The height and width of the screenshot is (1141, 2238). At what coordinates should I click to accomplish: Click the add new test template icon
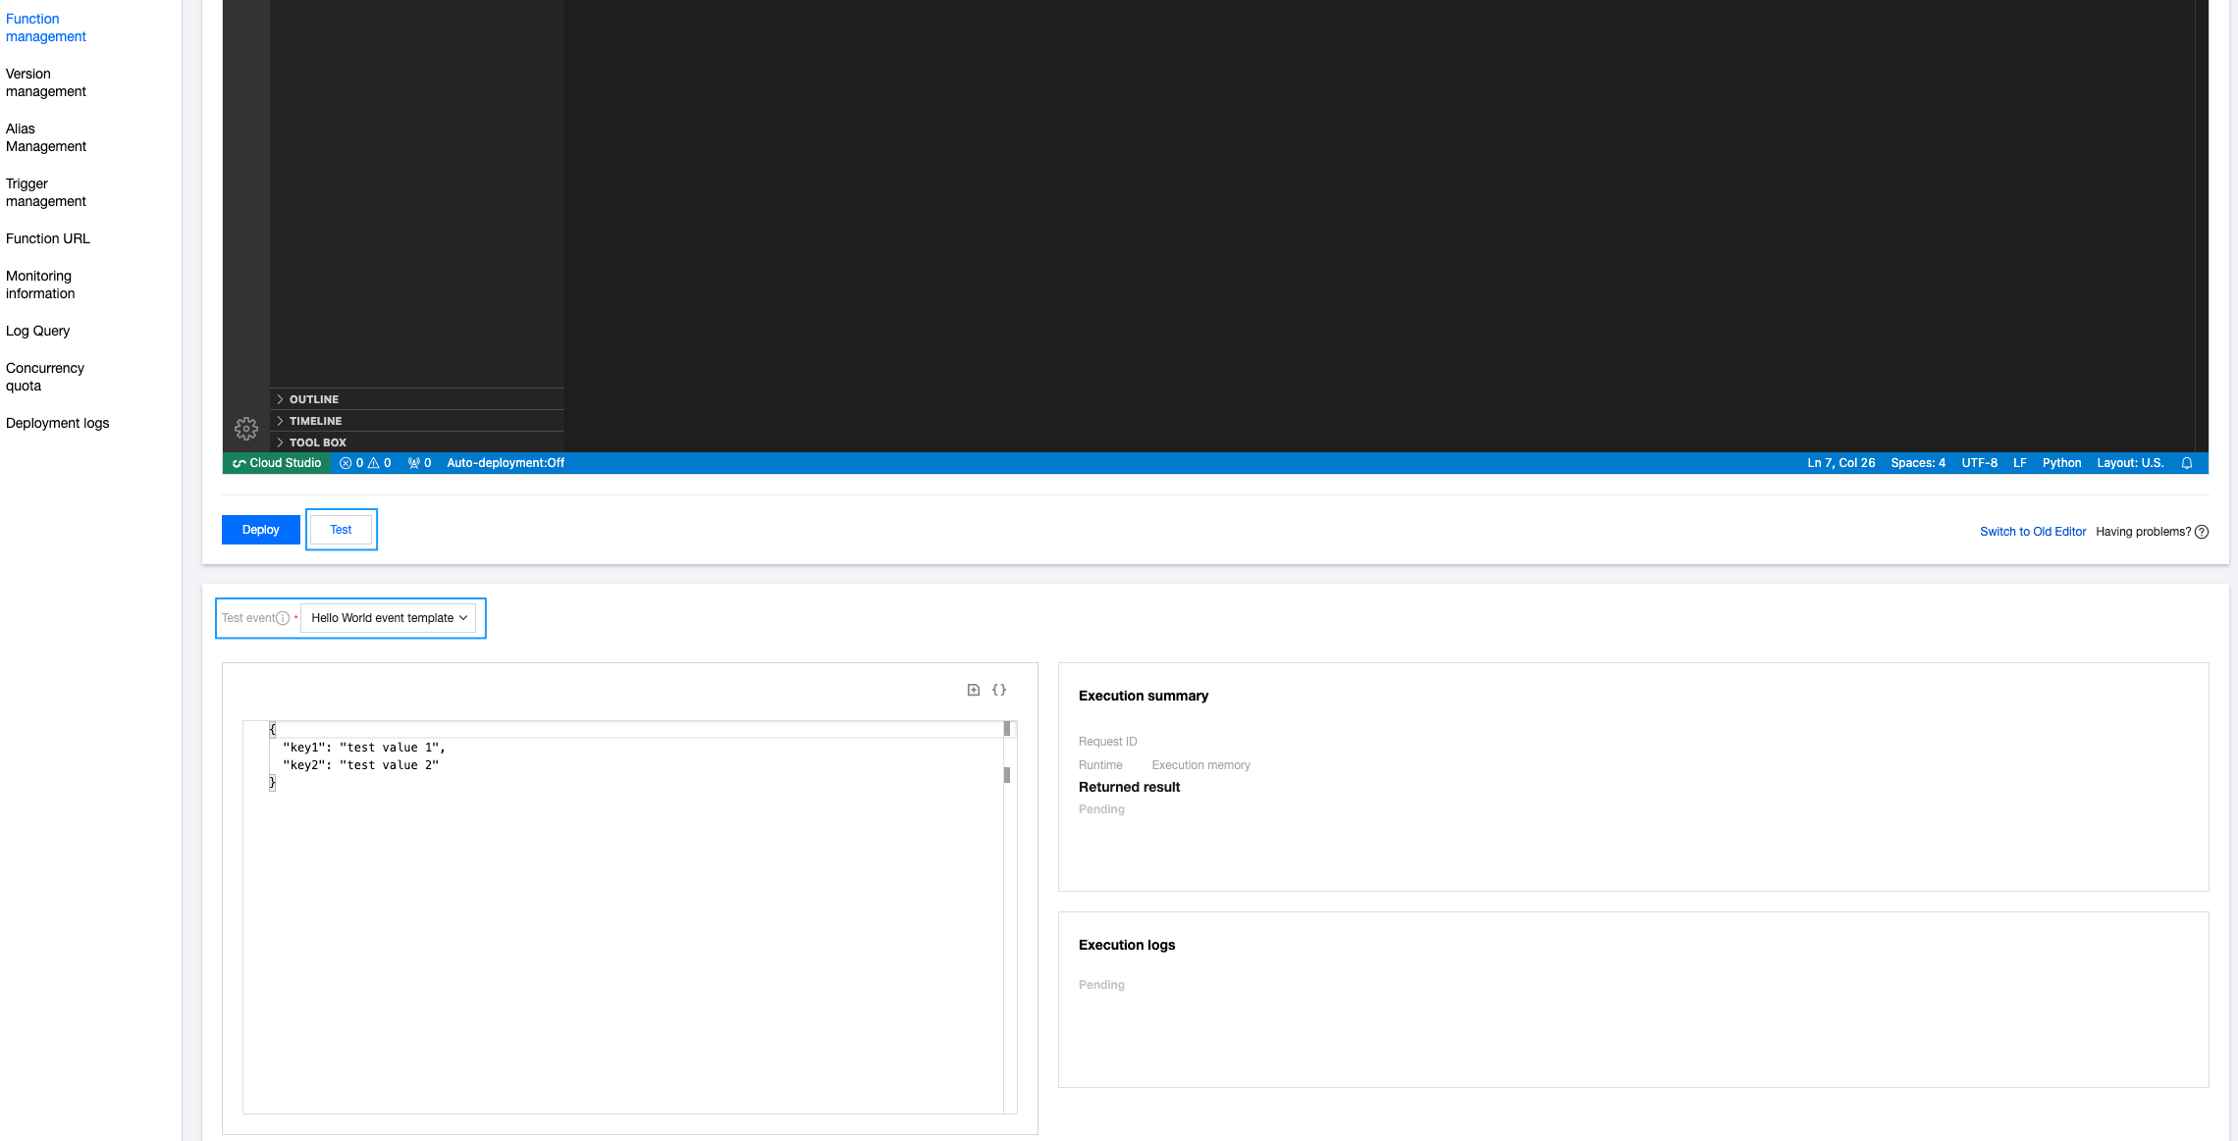coord(974,690)
